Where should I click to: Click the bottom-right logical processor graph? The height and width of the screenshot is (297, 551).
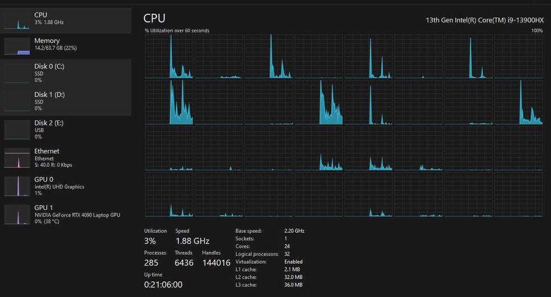[x=518, y=195]
